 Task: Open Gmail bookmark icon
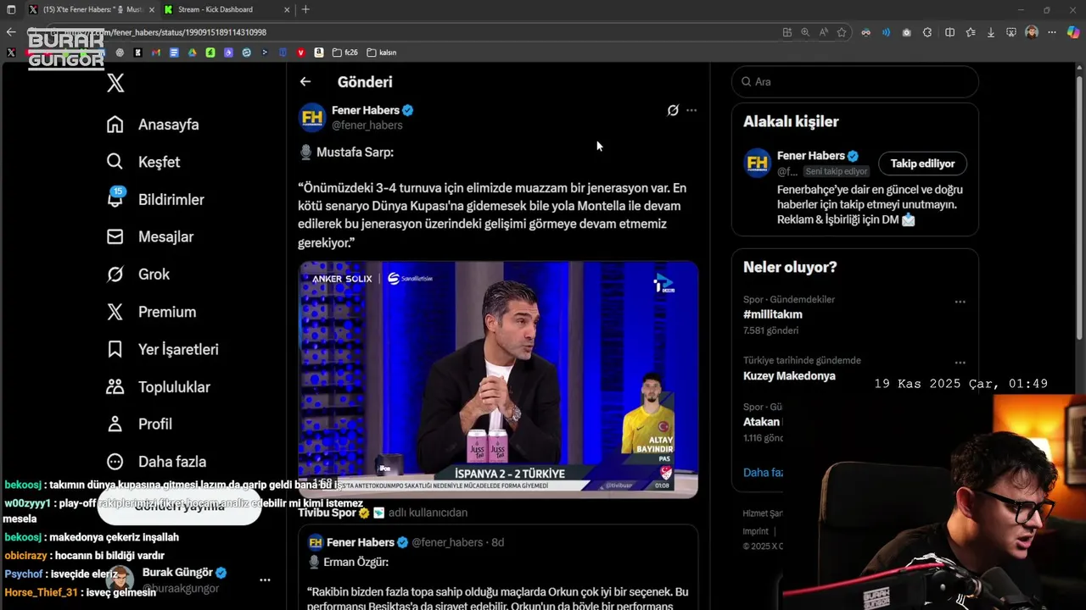[156, 53]
